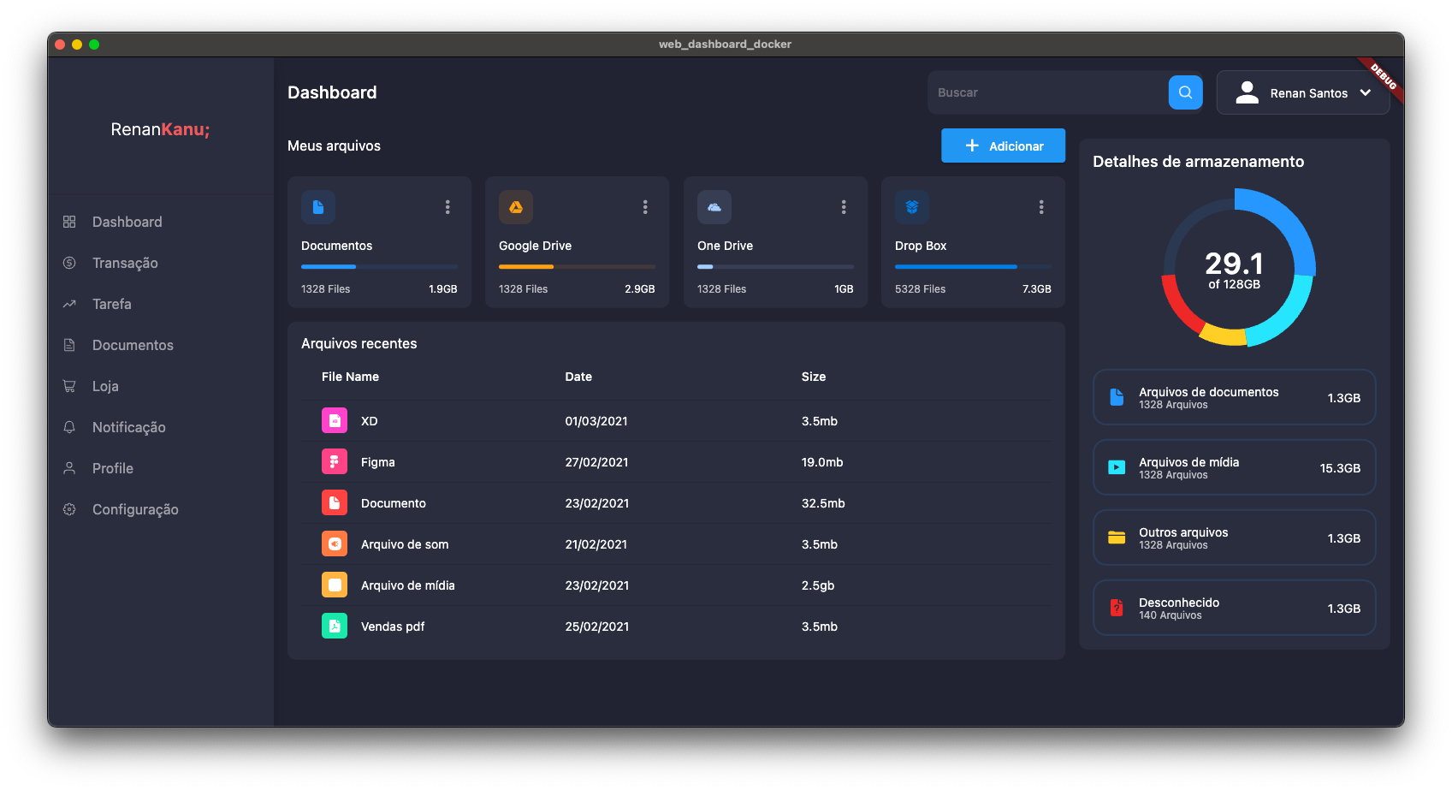Click the One Drive cloud icon

(714, 206)
